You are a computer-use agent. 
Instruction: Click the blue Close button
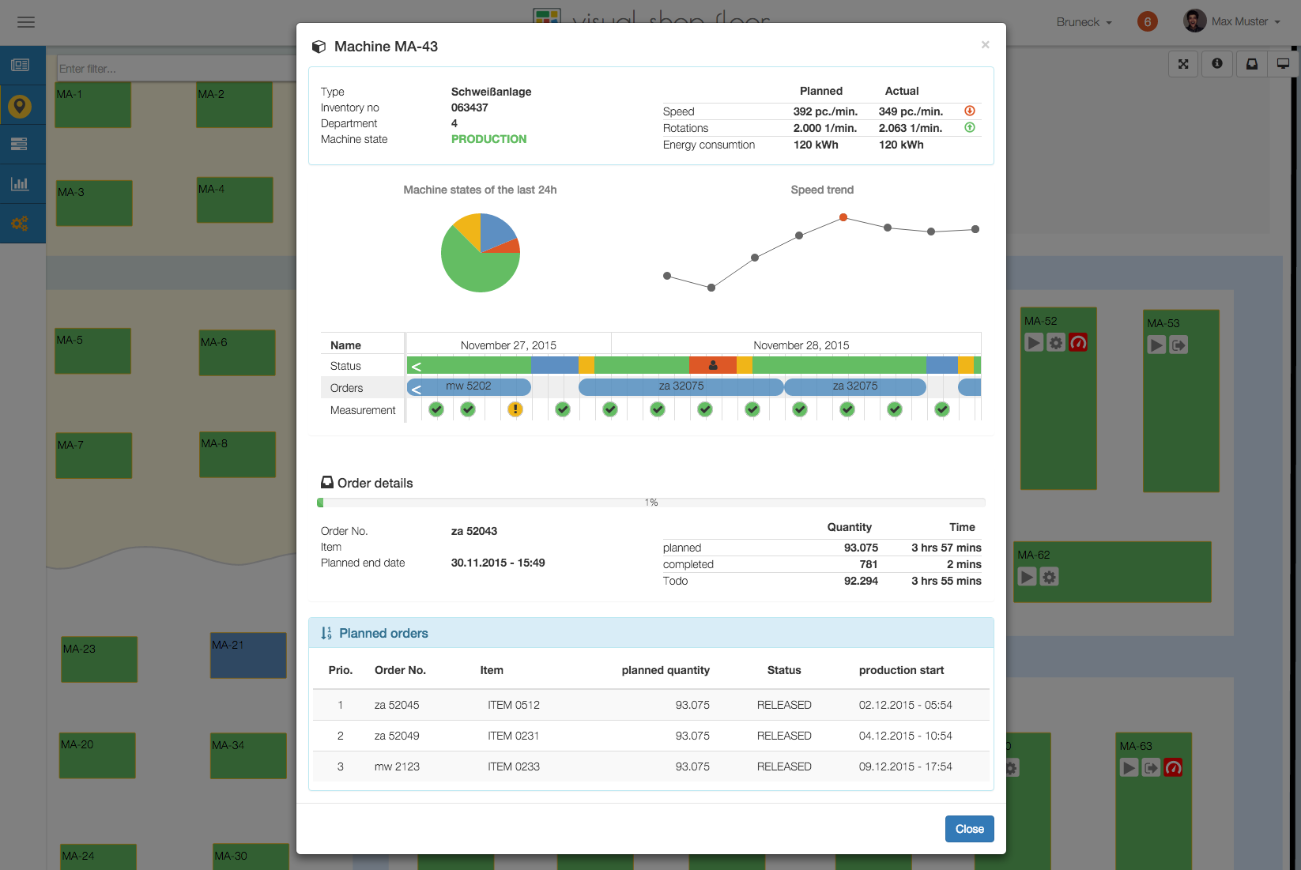970,829
